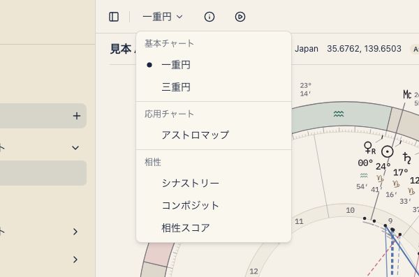Viewport: 419px width, 277px height.
Task: Toggle the sidebar panel icon
Action: click(114, 17)
